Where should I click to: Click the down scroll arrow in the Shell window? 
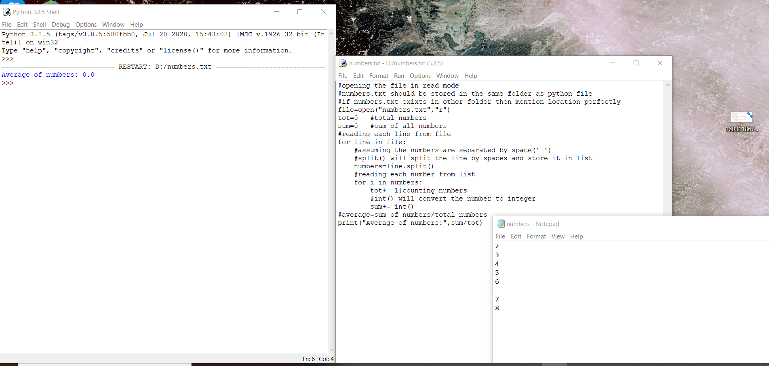pos(331,350)
